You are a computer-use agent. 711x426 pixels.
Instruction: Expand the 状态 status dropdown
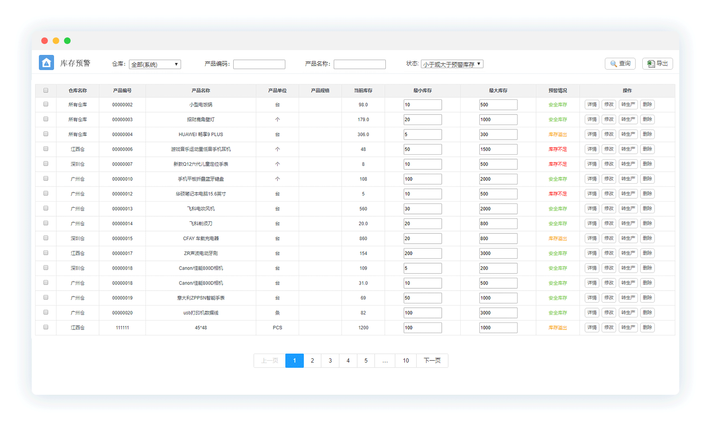[452, 64]
